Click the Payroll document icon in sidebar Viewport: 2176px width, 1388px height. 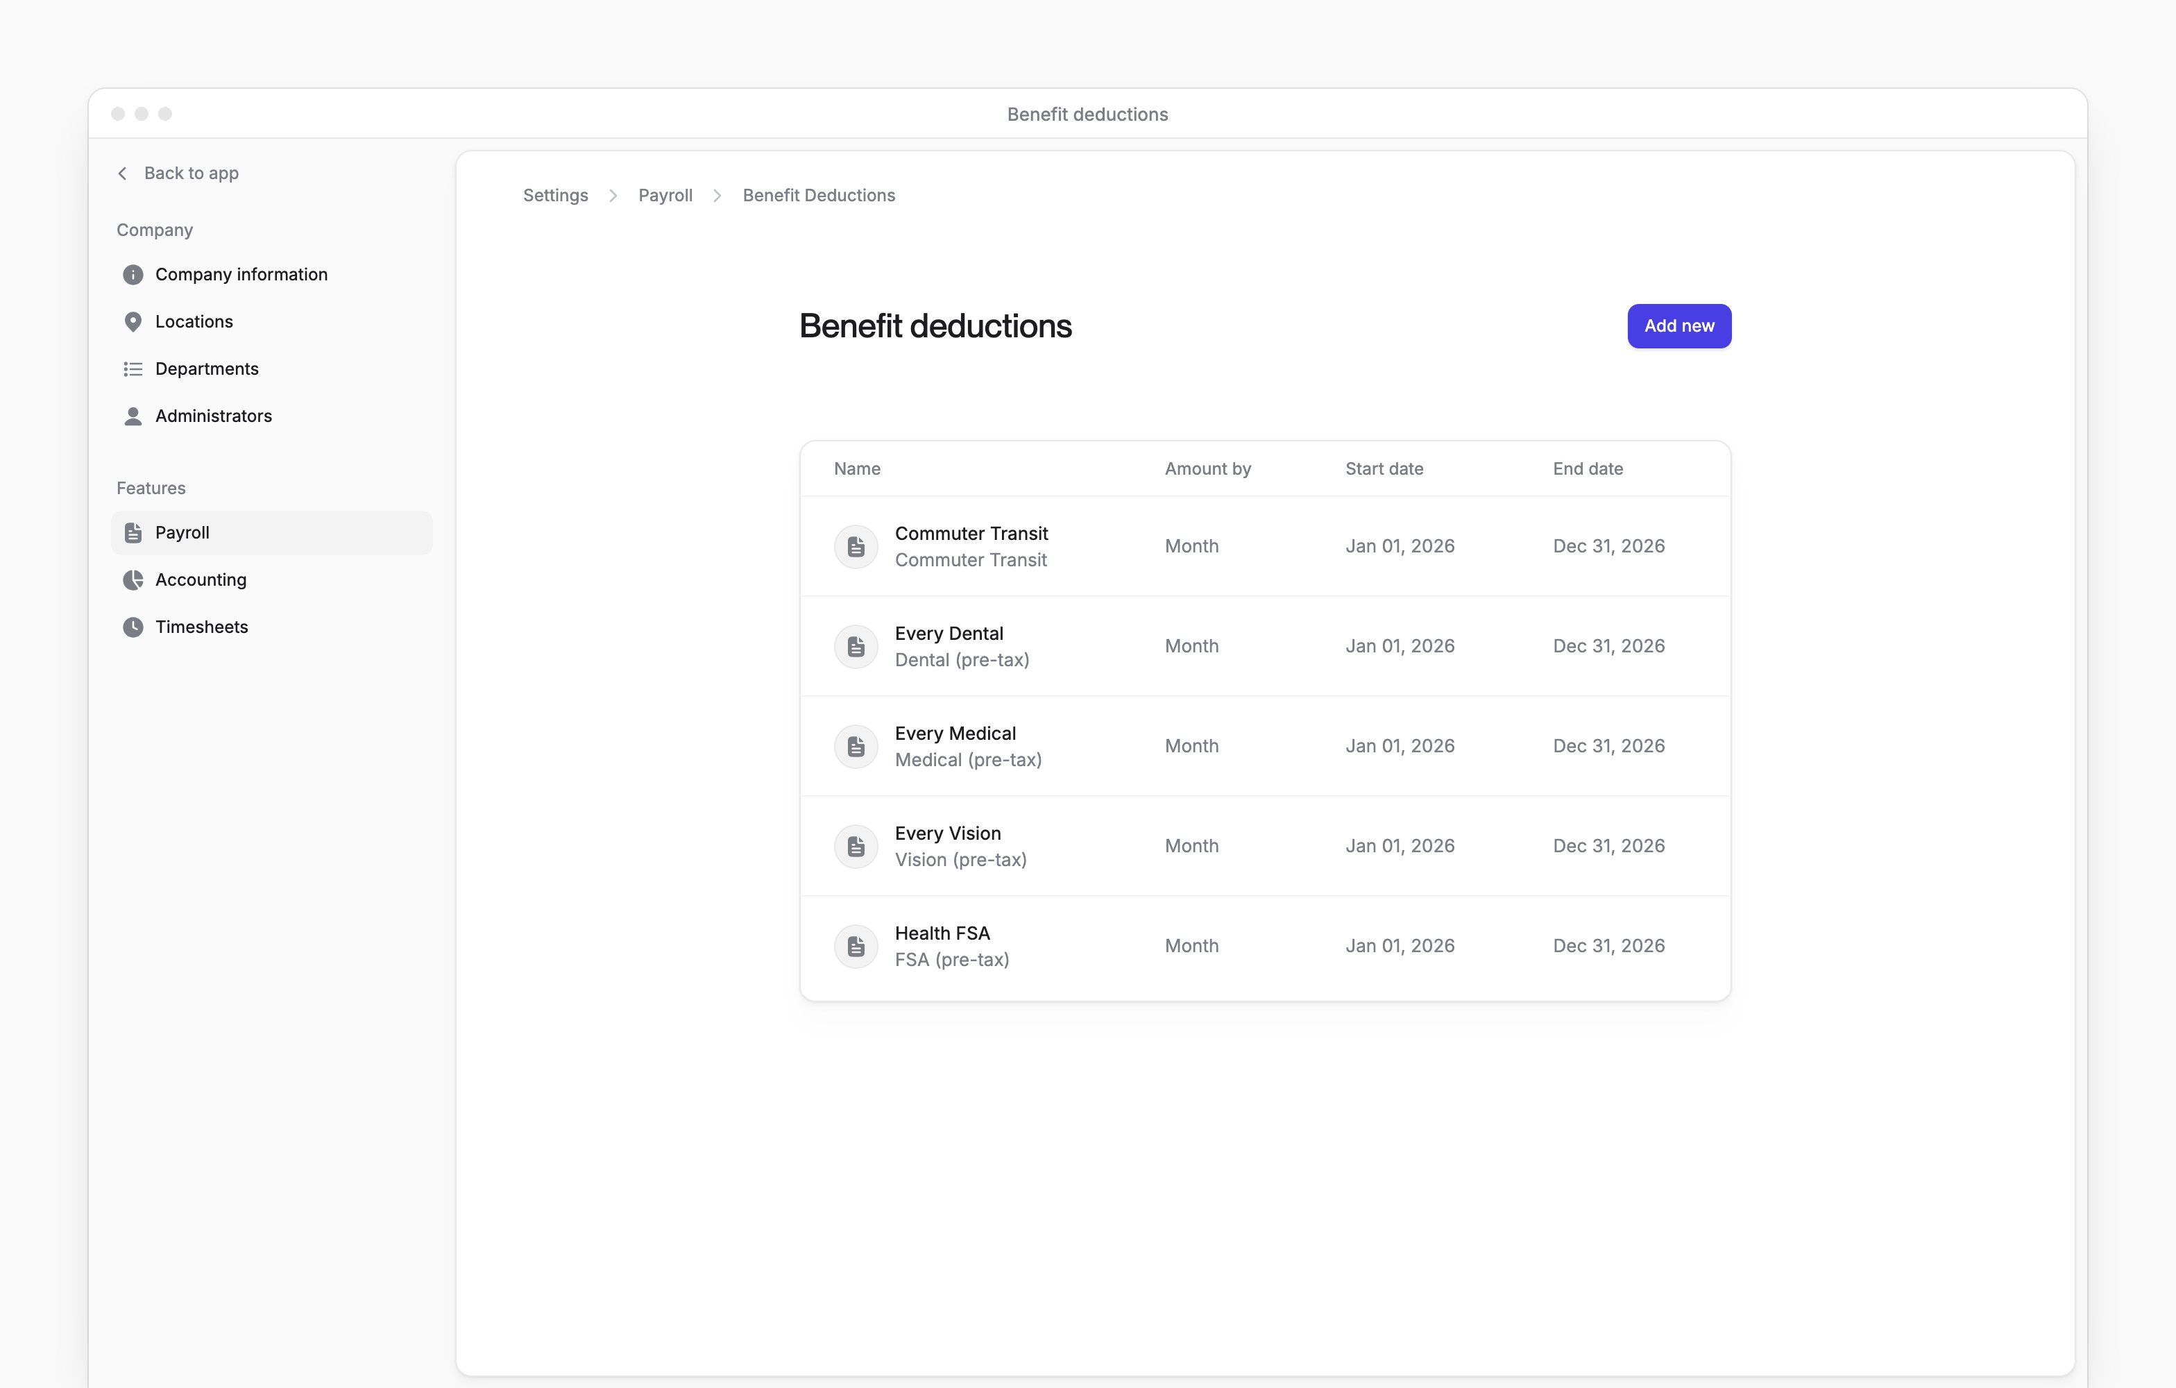pos(133,533)
